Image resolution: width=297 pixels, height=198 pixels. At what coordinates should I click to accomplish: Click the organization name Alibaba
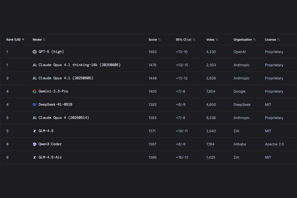pos(240,144)
